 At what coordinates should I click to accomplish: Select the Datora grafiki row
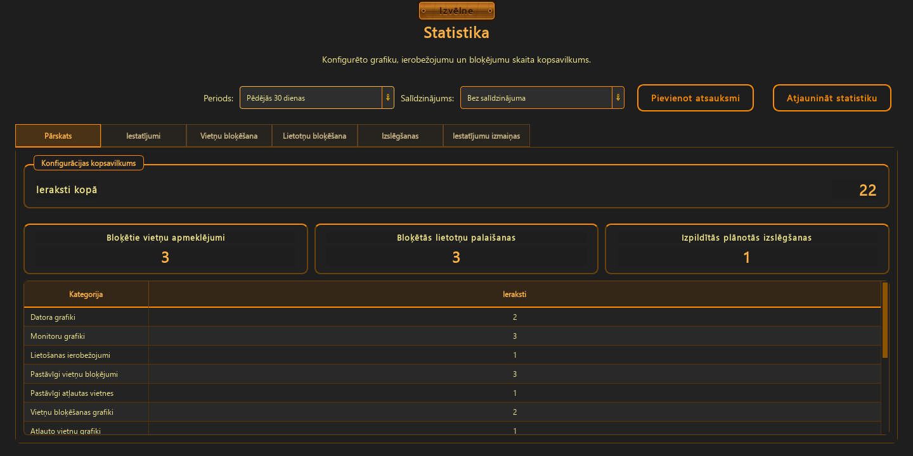click(452, 317)
